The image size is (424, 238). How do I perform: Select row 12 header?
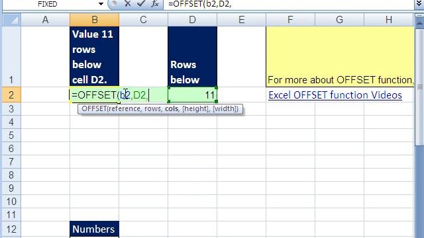click(x=11, y=229)
